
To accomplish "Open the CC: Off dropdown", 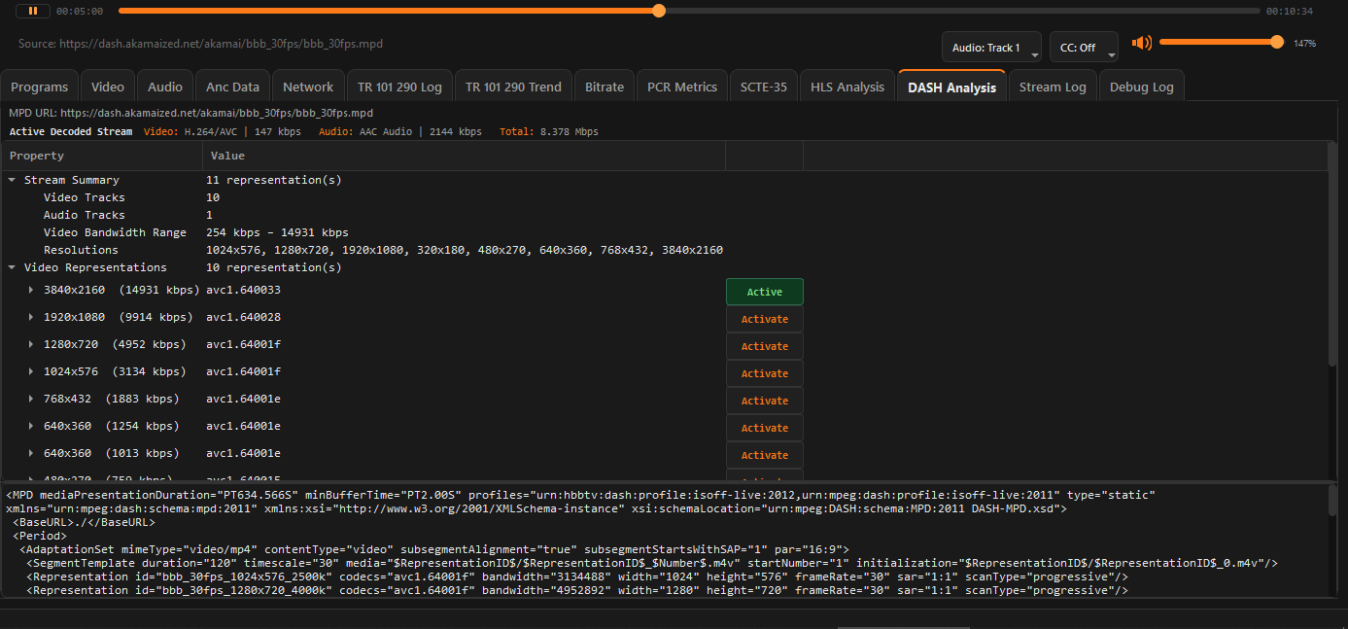I will [x=1083, y=48].
